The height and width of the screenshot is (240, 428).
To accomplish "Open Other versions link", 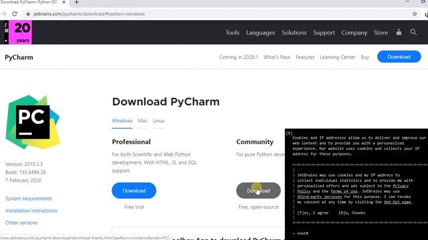I will pos(21,223).
